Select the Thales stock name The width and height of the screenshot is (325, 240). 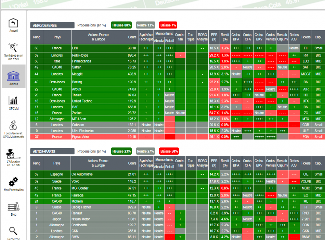[x=77, y=95]
